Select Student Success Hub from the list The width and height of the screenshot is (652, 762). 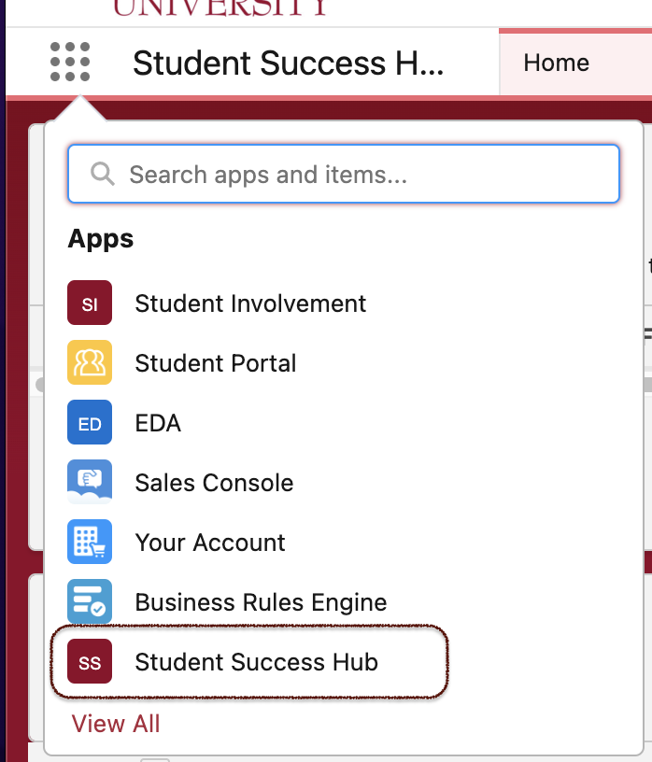256,663
